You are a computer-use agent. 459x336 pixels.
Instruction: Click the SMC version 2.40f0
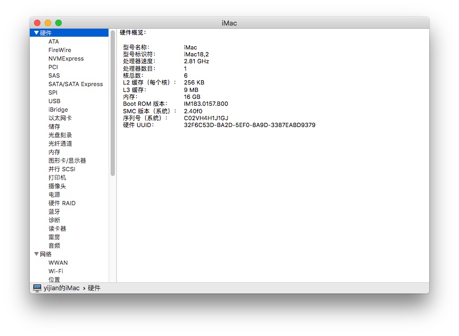193,111
